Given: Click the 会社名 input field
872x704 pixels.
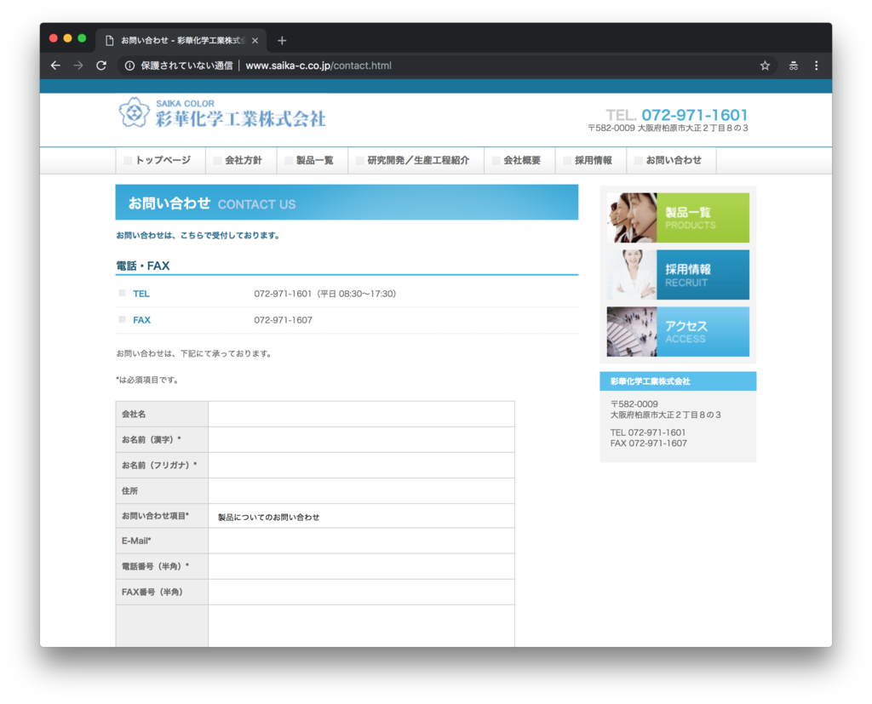Looking at the screenshot, I should pyautogui.click(x=361, y=415).
